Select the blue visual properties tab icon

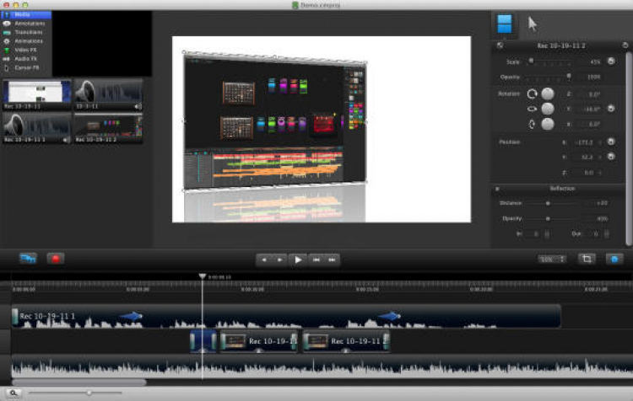click(505, 24)
